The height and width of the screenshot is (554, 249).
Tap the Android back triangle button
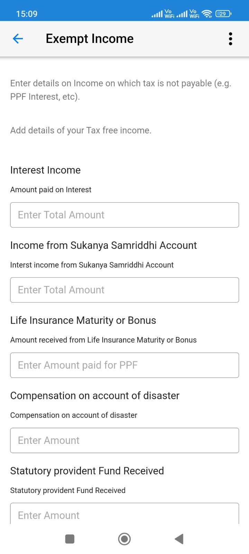[179, 539]
